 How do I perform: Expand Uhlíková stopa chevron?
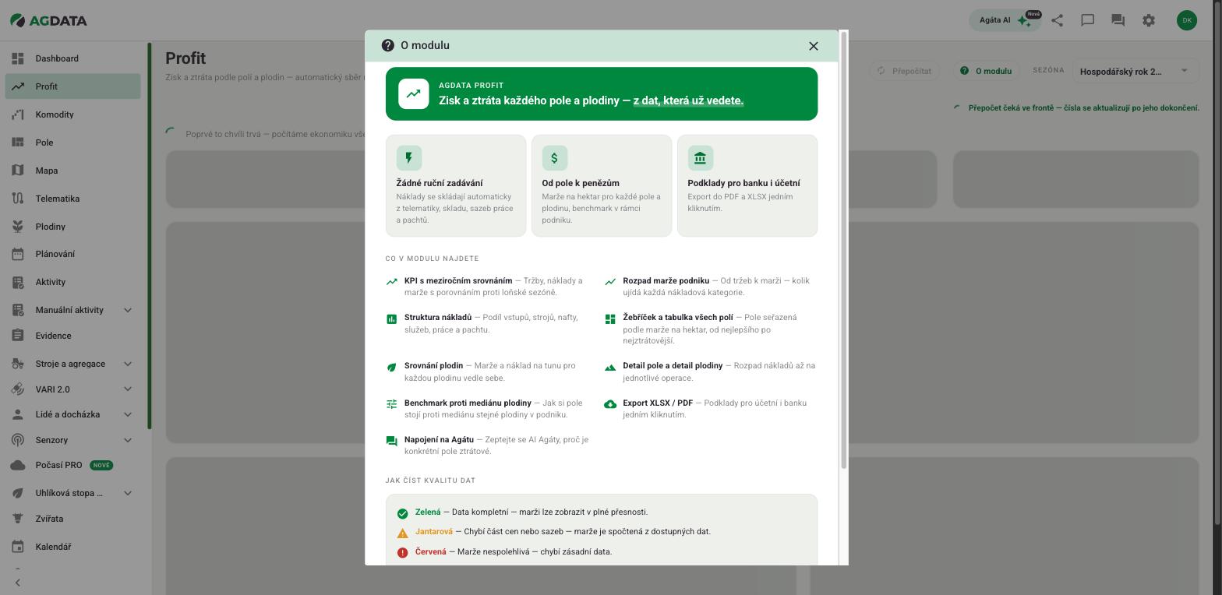128,493
